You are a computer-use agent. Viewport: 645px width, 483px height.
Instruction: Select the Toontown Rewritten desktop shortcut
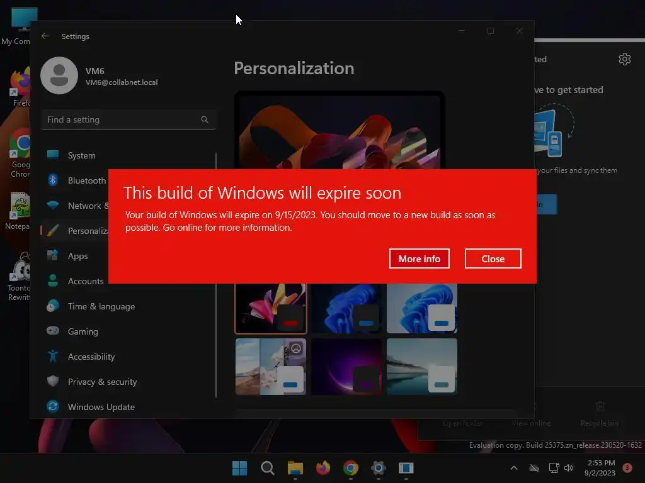(19, 276)
